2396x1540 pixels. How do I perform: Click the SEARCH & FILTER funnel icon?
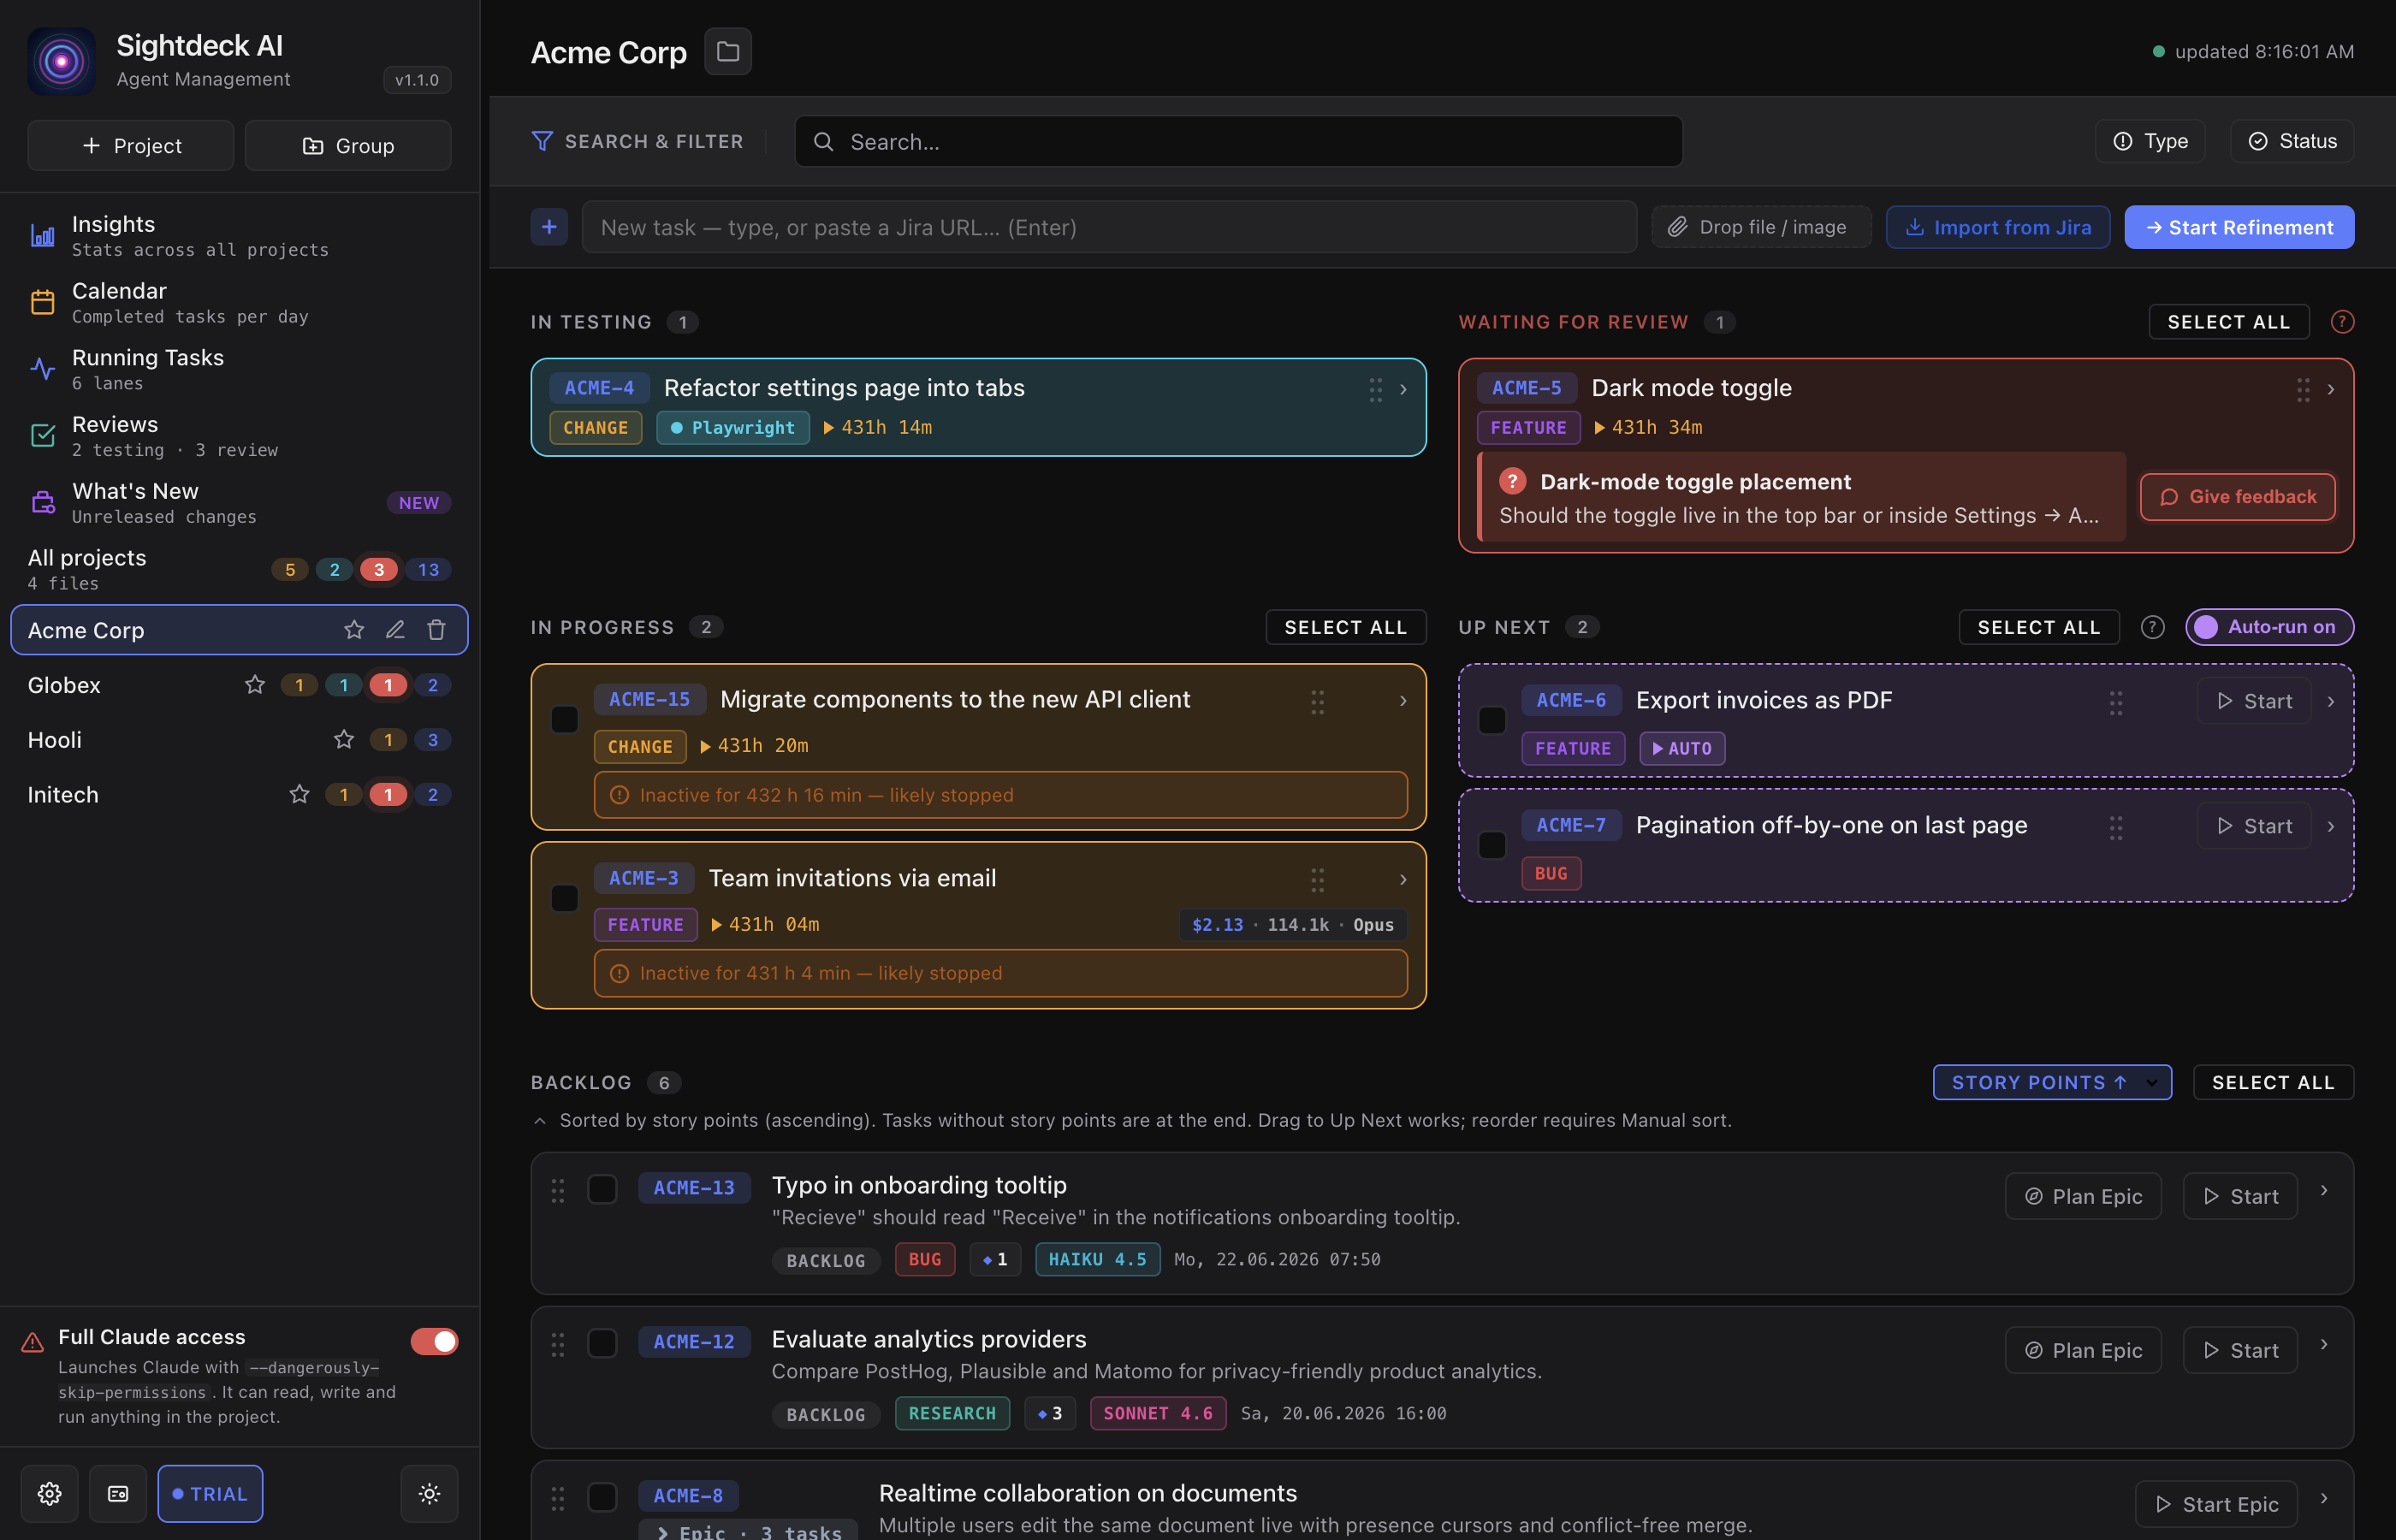click(x=542, y=141)
